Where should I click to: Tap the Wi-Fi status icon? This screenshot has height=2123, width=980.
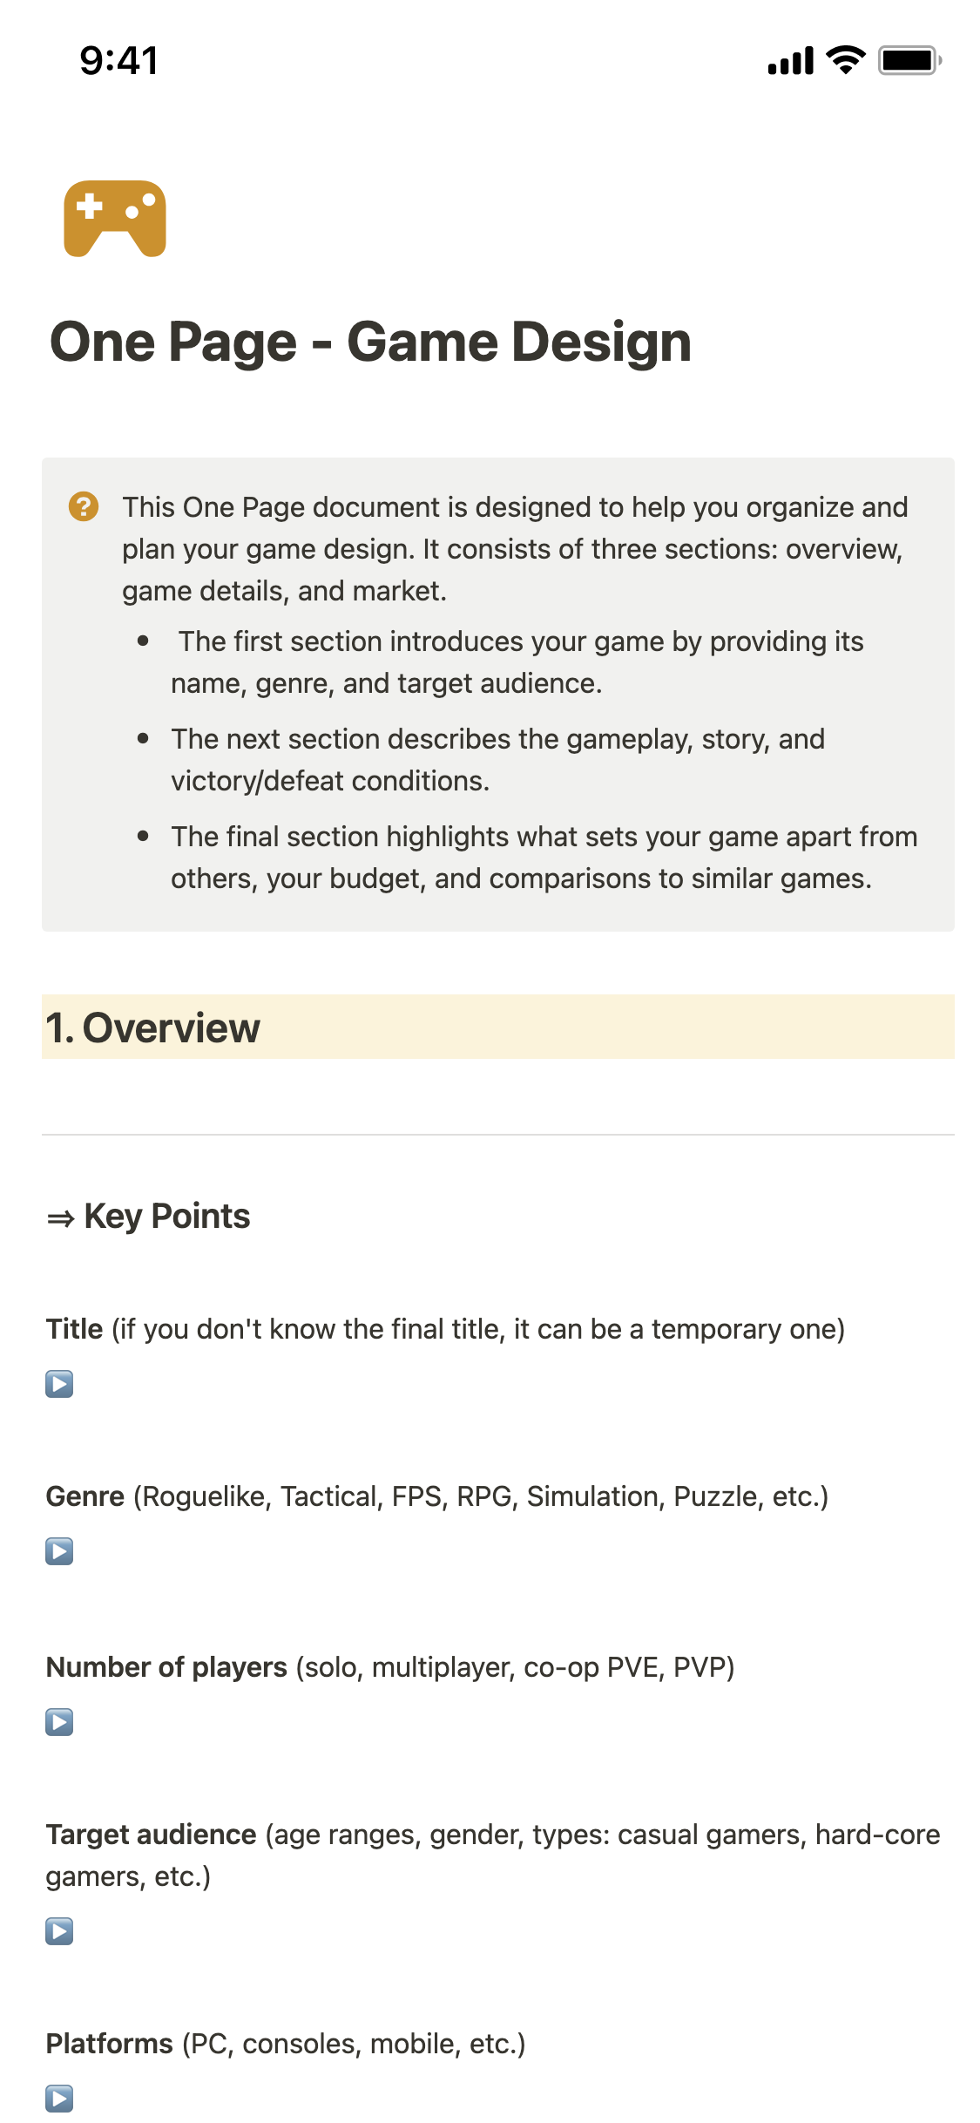coord(844,60)
